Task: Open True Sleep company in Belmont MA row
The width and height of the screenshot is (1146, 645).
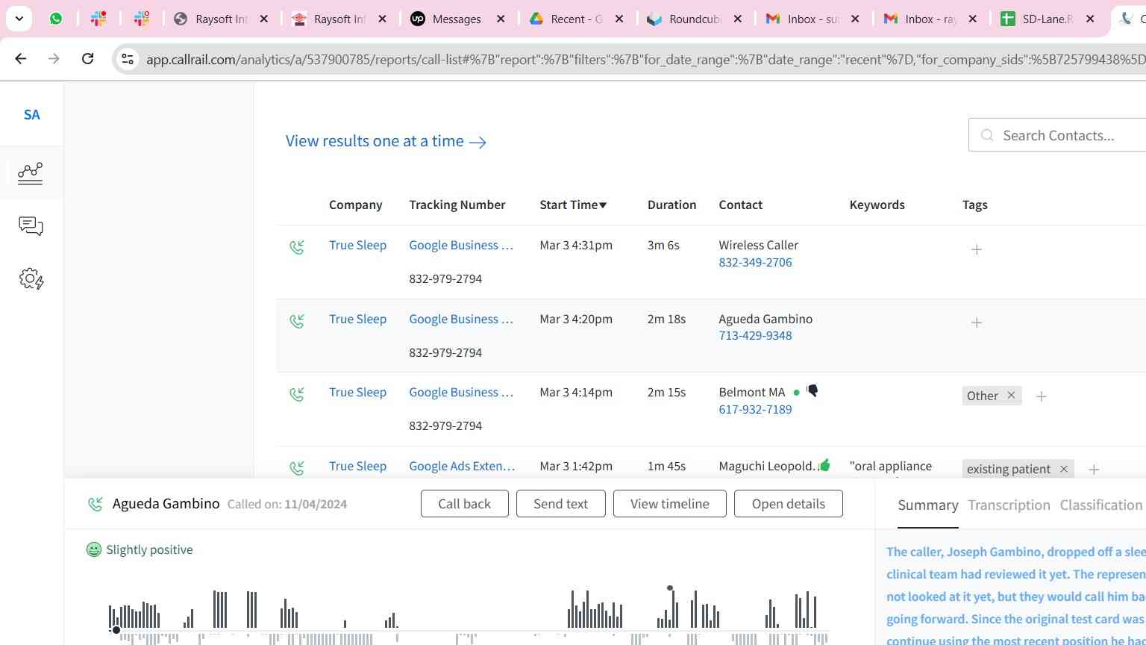Action: (357, 392)
